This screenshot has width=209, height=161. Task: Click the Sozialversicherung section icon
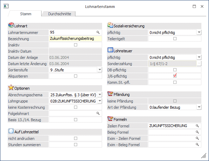pos(110,25)
